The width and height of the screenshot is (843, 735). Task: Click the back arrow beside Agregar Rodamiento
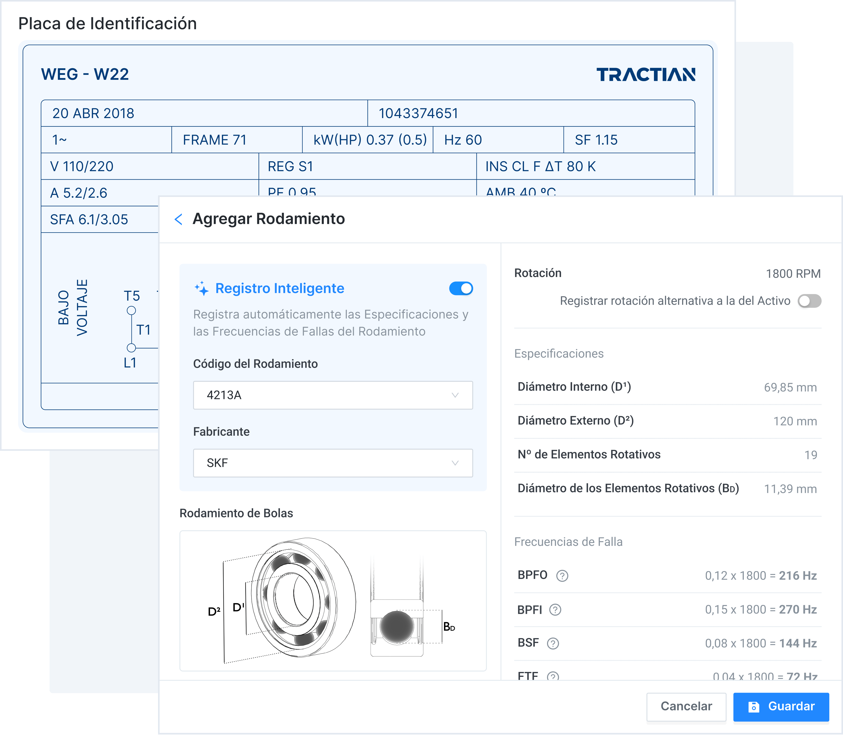(178, 219)
